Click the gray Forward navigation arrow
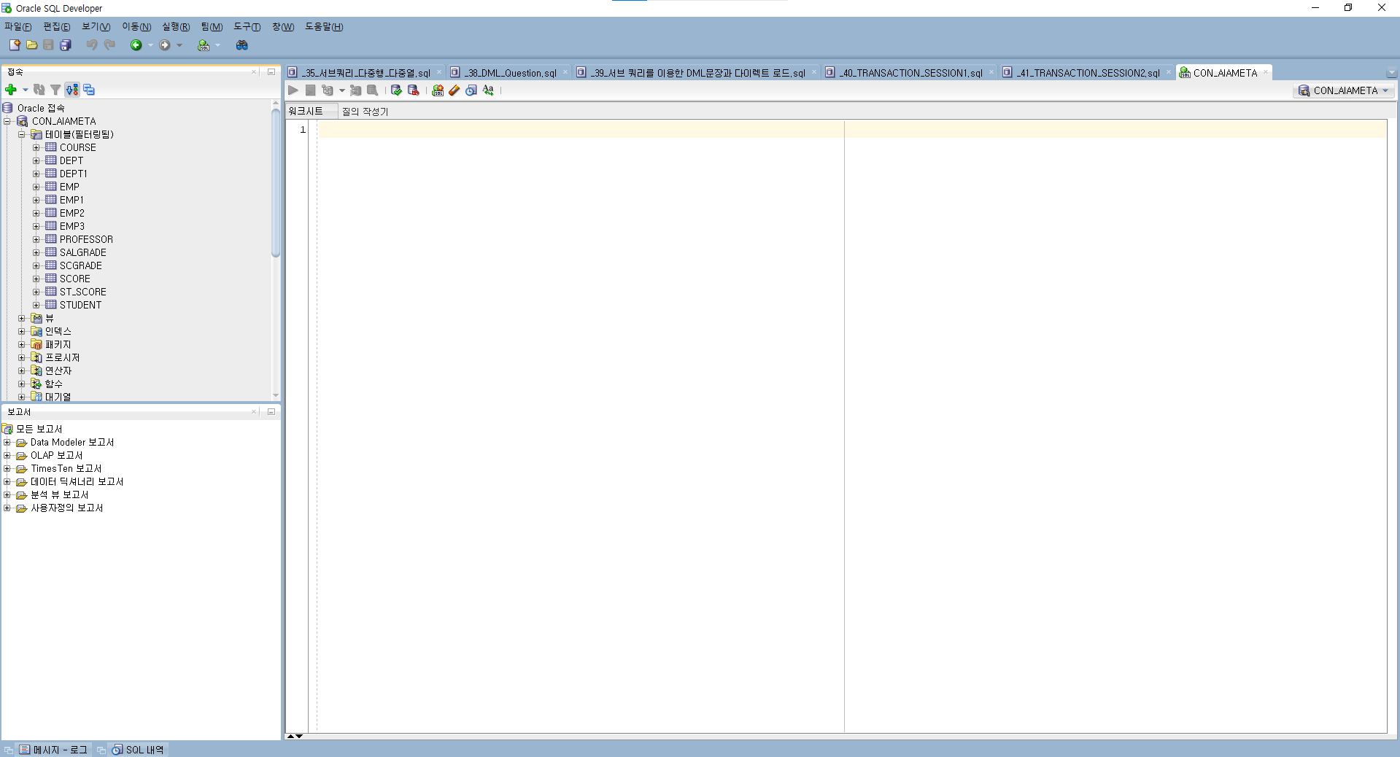Screen dimensions: 1400x757 [165, 45]
